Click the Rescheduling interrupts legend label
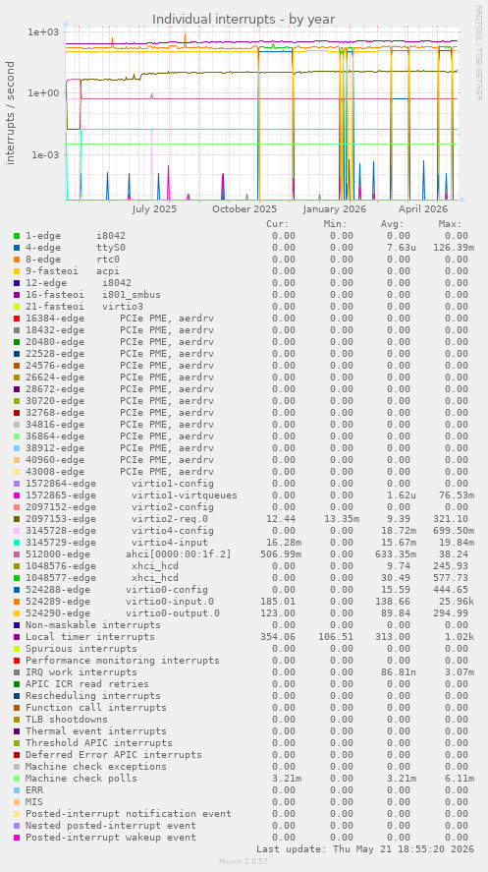 point(93,696)
